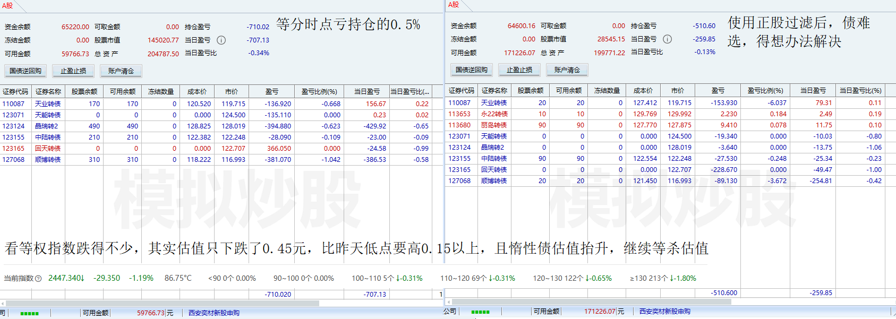The image size is (896, 319).
Task: Click the help icon next to 当前指数
Action: (x=38, y=279)
